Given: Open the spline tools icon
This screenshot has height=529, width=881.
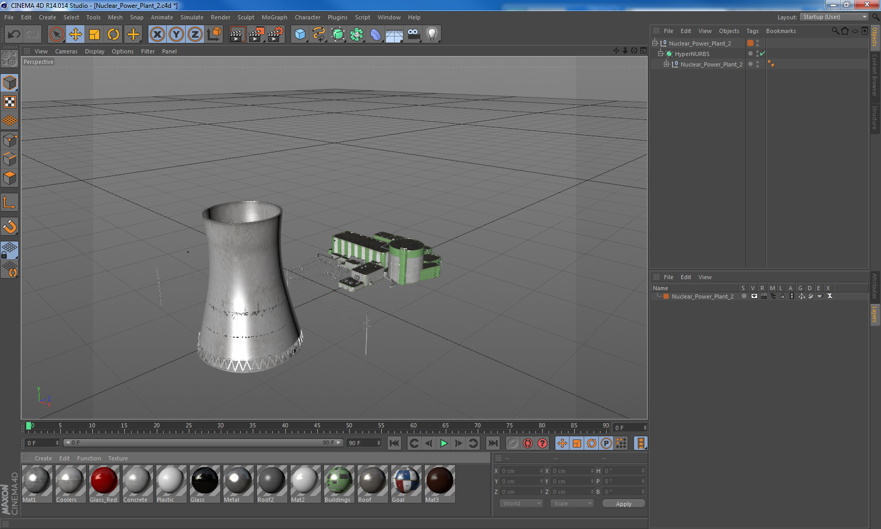Looking at the screenshot, I should tap(319, 35).
